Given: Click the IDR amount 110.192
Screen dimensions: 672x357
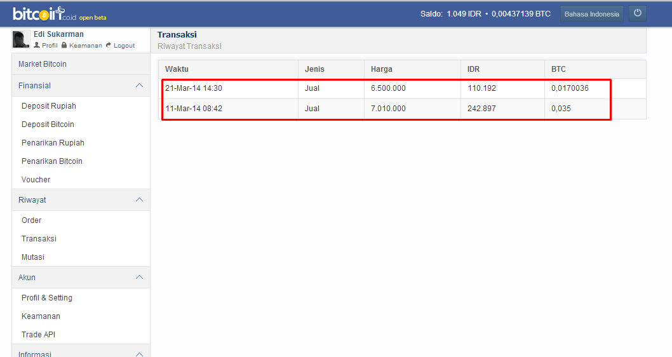Looking at the screenshot, I should [x=481, y=88].
